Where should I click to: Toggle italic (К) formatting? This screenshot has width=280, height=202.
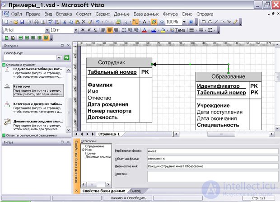pos(89,30)
